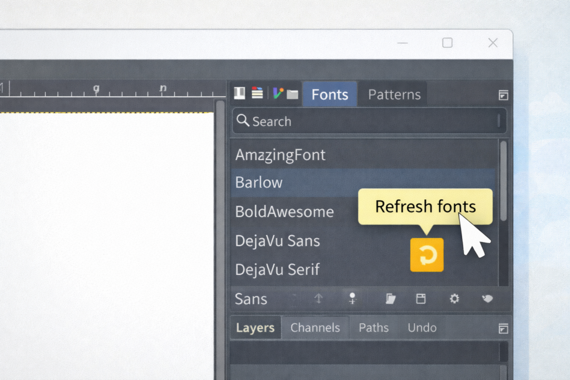Switch to the Paths tab
The width and height of the screenshot is (570, 380).
pyautogui.click(x=374, y=328)
